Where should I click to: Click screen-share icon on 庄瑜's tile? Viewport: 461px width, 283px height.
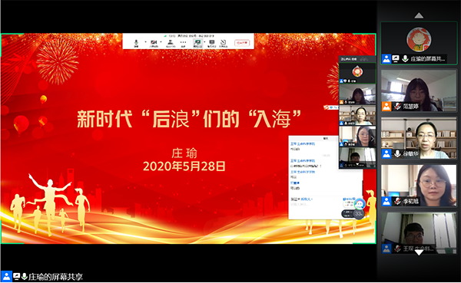click(x=396, y=59)
